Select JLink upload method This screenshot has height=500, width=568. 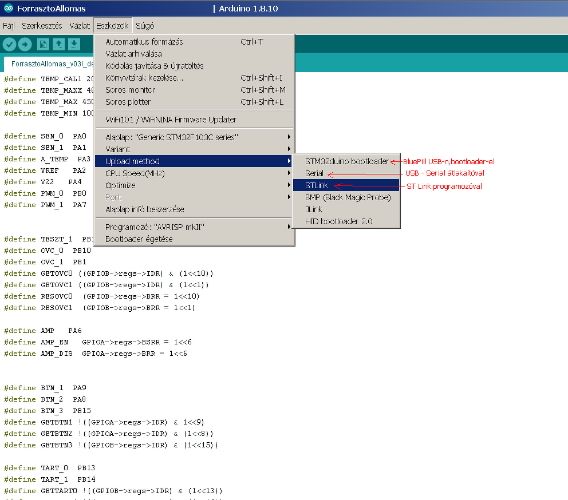coord(346,209)
